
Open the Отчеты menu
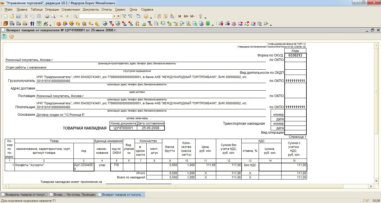tap(107, 10)
